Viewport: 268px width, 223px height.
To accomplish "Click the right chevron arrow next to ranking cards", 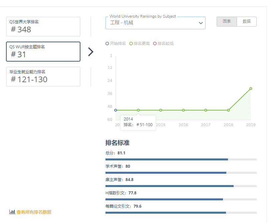I will pyautogui.click(x=90, y=52).
